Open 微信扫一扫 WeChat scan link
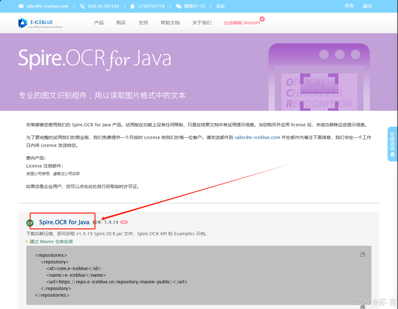 point(194,6)
